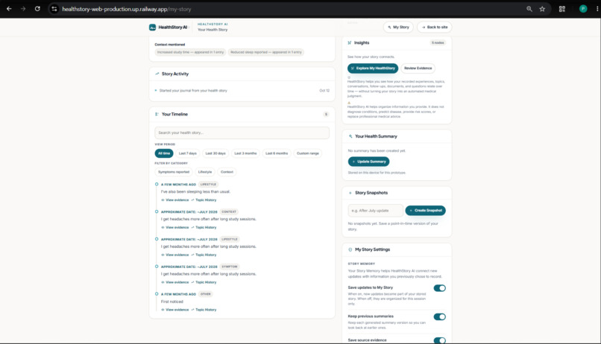
Task: Open the green profile avatar
Action: tap(583, 9)
